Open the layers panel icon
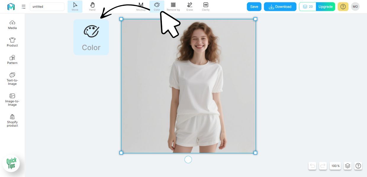Screen dimensions: 367x177 tap(348, 166)
